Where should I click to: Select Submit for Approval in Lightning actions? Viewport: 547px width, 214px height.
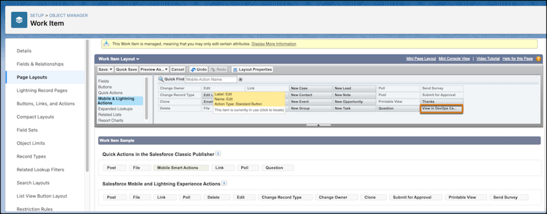click(415, 197)
